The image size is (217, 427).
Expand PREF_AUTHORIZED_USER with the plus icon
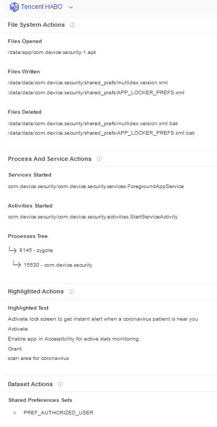coord(15,413)
